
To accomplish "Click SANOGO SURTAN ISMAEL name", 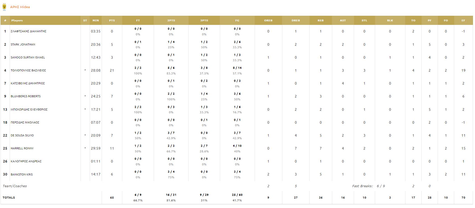I will point(28,57).
